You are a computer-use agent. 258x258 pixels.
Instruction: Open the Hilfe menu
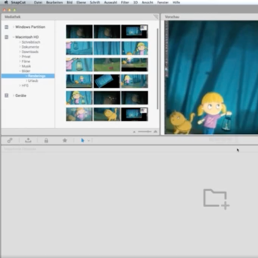[176, 2]
